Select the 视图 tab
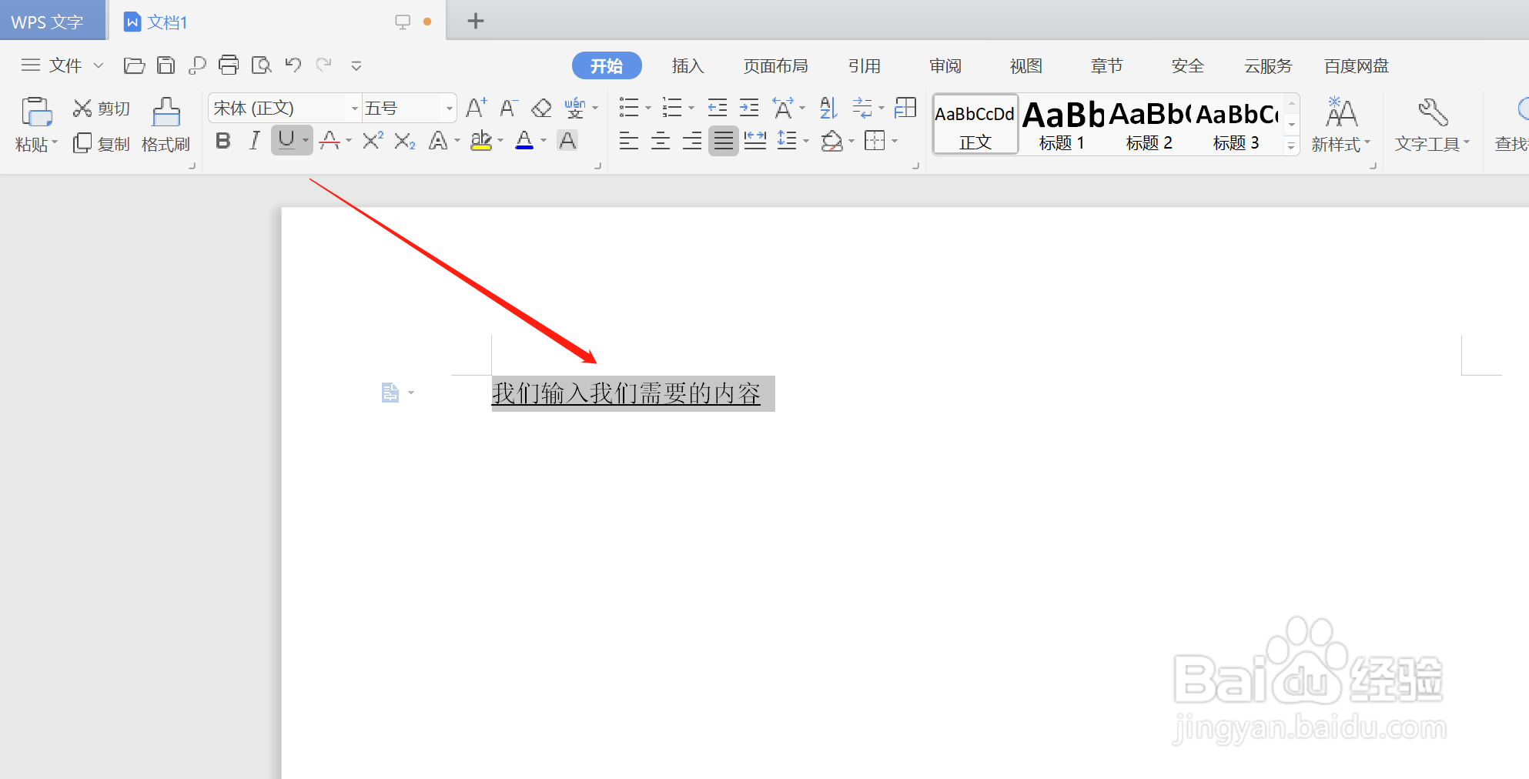The height and width of the screenshot is (779, 1529). pyautogui.click(x=1026, y=66)
